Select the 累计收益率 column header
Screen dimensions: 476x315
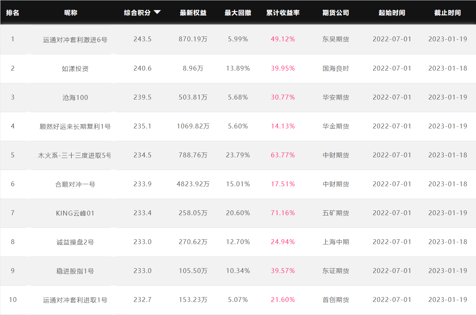pos(283,13)
